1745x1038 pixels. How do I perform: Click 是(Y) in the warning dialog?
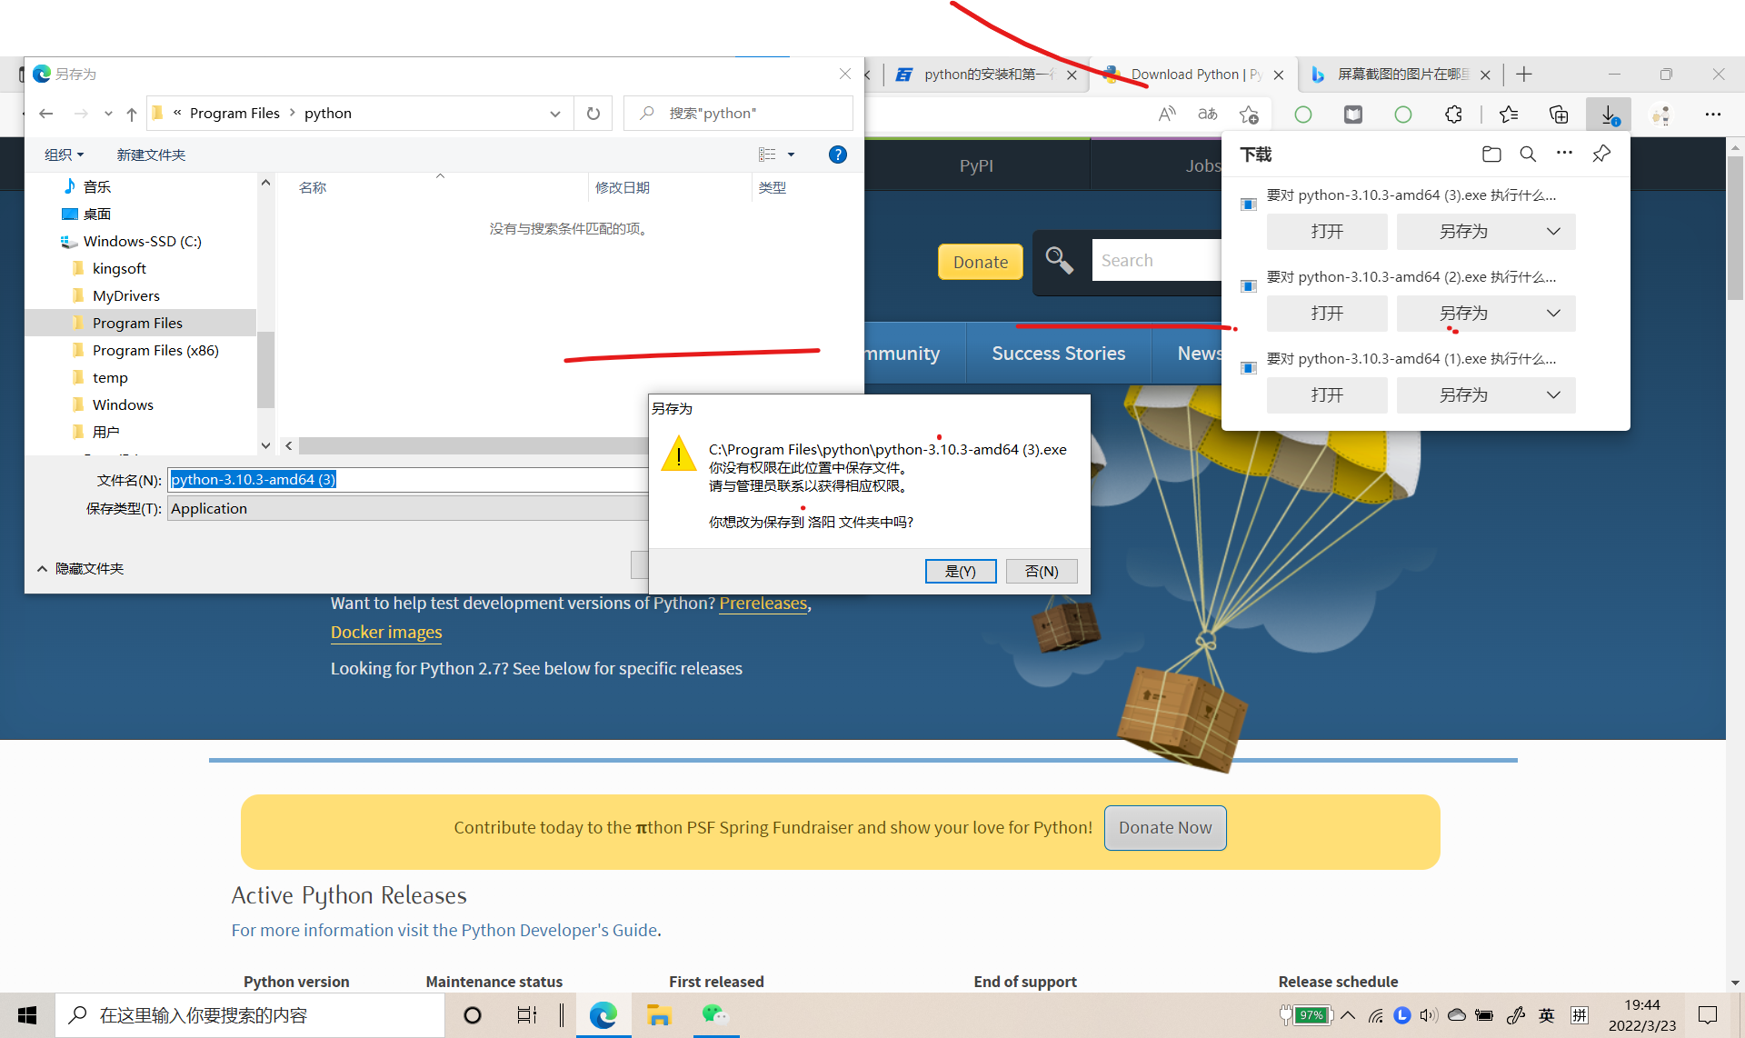pos(961,571)
